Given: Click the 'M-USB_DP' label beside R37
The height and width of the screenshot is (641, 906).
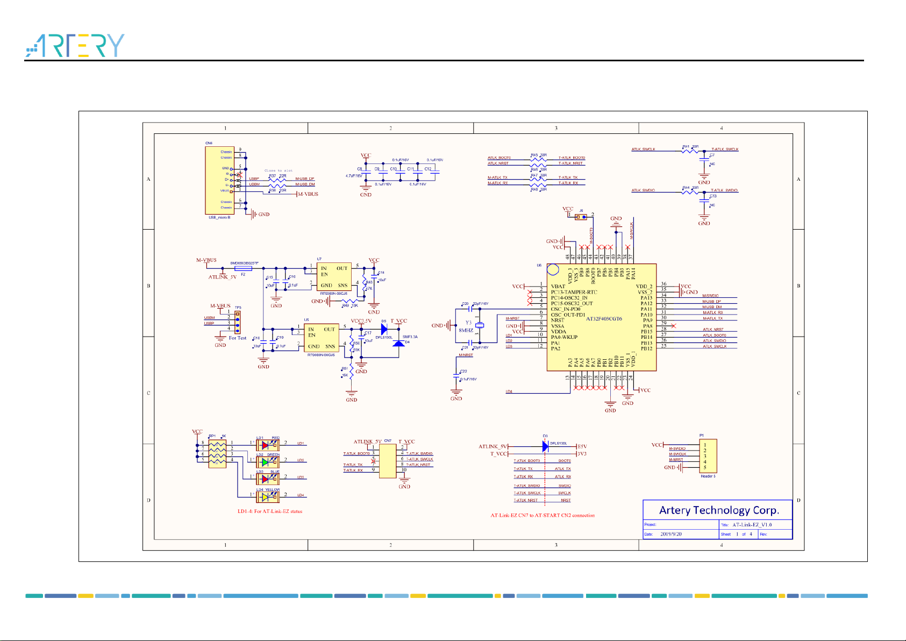Looking at the screenshot, I should tap(305, 179).
